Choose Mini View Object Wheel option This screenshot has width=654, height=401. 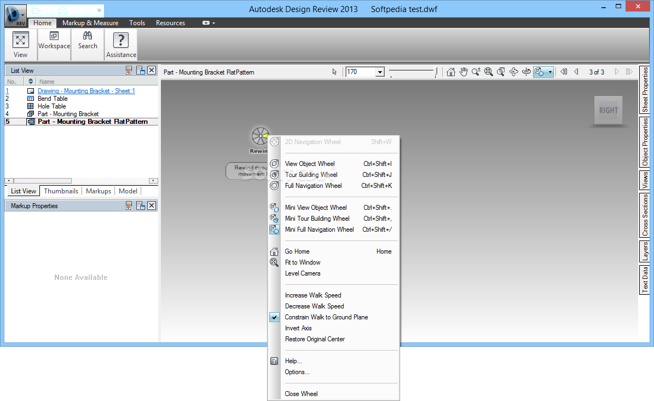tap(333, 208)
